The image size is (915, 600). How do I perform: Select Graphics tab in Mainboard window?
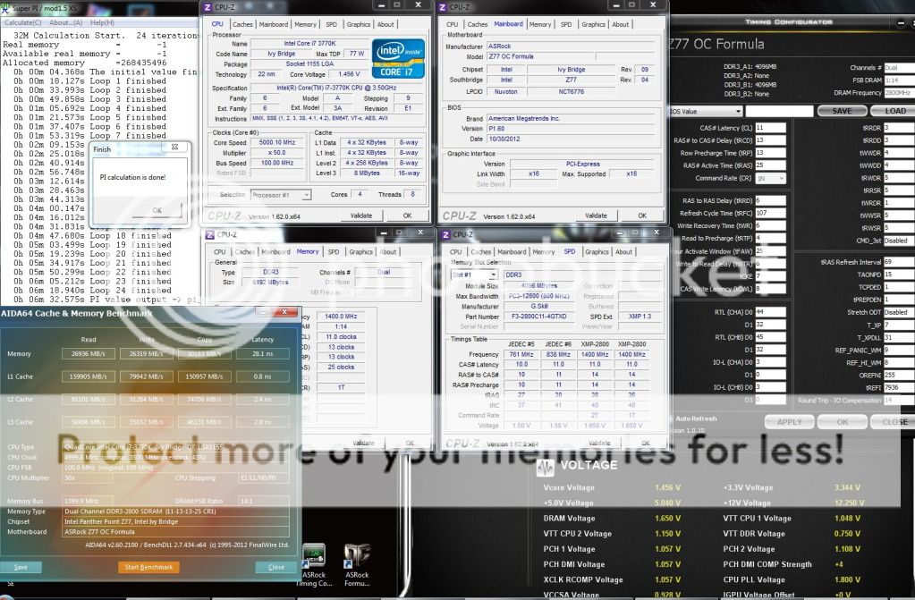[x=594, y=24]
